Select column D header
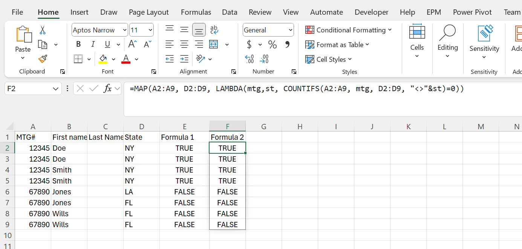Image resolution: width=522 pixels, height=249 pixels. (142, 127)
